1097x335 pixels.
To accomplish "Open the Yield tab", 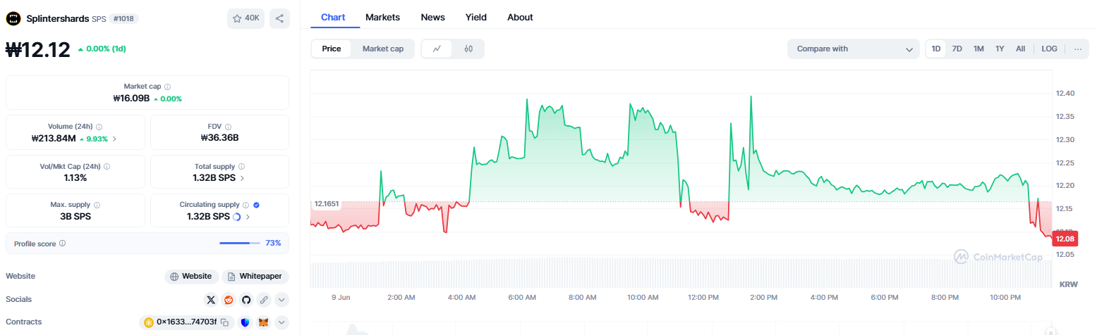I will pos(476,17).
